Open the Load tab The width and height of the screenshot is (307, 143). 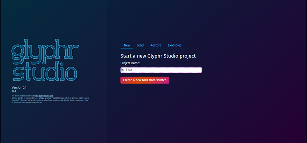[140, 45]
